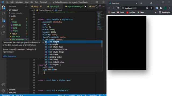
Task: Expand the OUTLINE section
Action: point(12,90)
